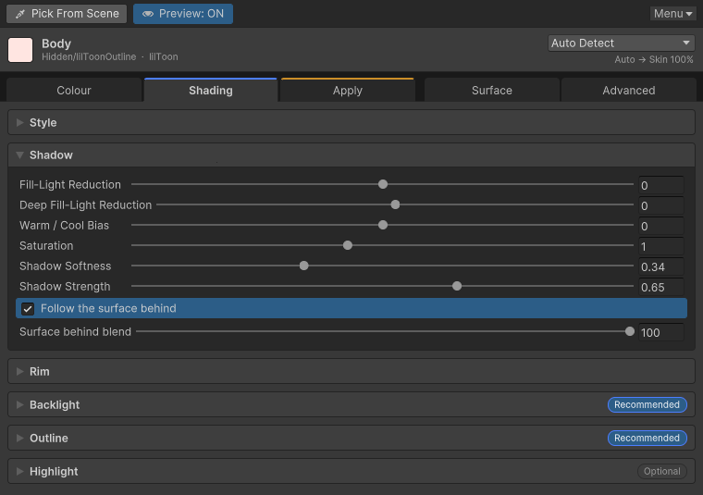Click the Menu dropdown arrow icon
The height and width of the screenshot is (495, 703).
pos(689,15)
